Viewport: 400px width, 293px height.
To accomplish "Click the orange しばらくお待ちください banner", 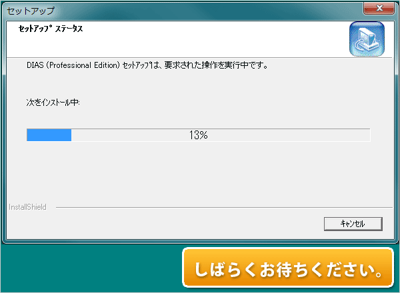I will 288,268.
